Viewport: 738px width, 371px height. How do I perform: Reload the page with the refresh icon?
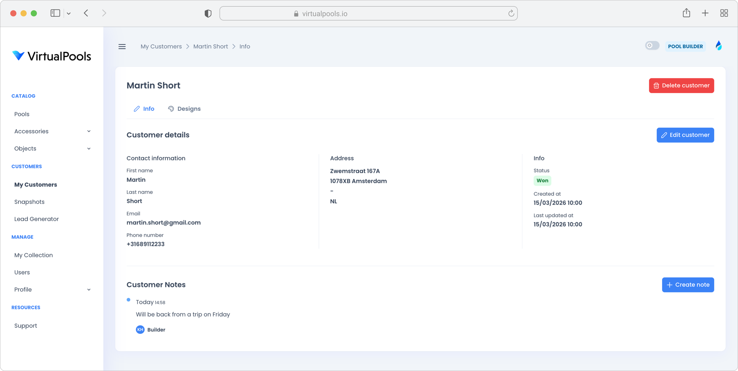pyautogui.click(x=511, y=13)
